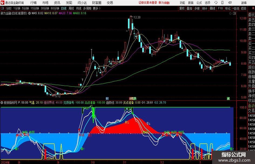This screenshot has width=255, height=164.
Task: Expand 更多 period options
Action: [x=97, y=8]
